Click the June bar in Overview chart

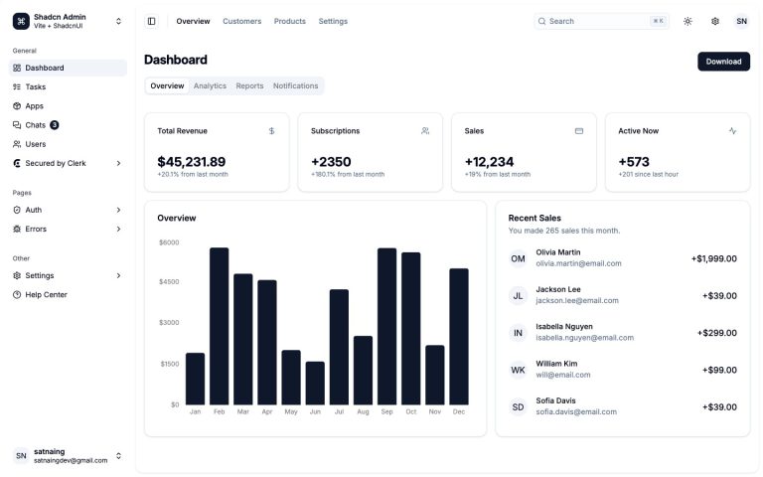click(315, 384)
